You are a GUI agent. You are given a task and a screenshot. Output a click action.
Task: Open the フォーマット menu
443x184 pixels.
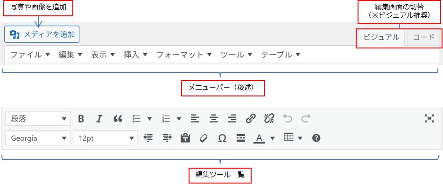(x=184, y=55)
